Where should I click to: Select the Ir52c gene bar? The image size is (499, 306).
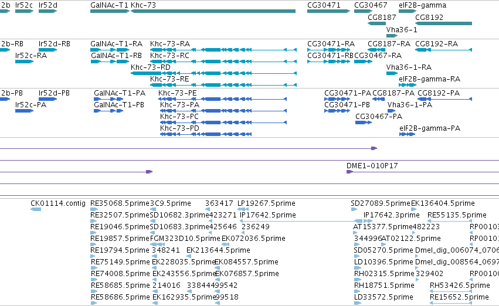pos(24,11)
